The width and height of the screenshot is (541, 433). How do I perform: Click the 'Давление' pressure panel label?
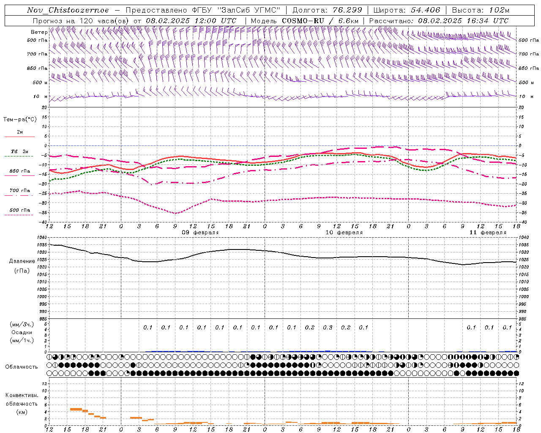pyautogui.click(x=22, y=261)
